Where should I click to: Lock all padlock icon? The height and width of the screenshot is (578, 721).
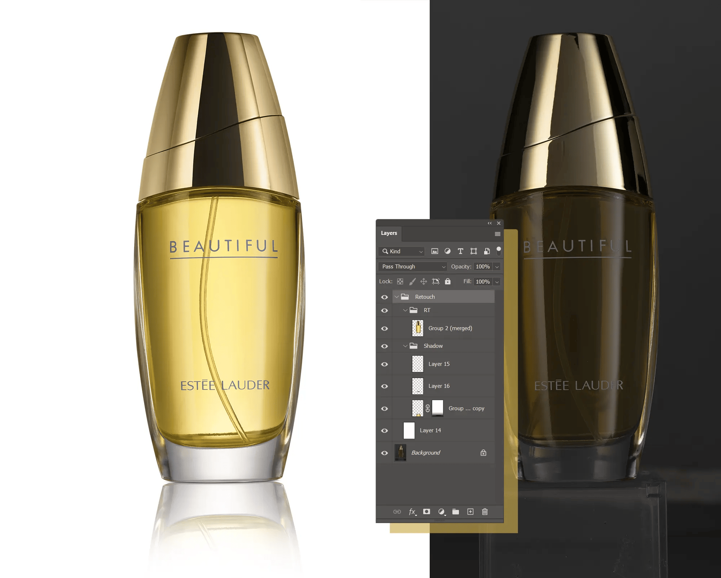coord(448,281)
